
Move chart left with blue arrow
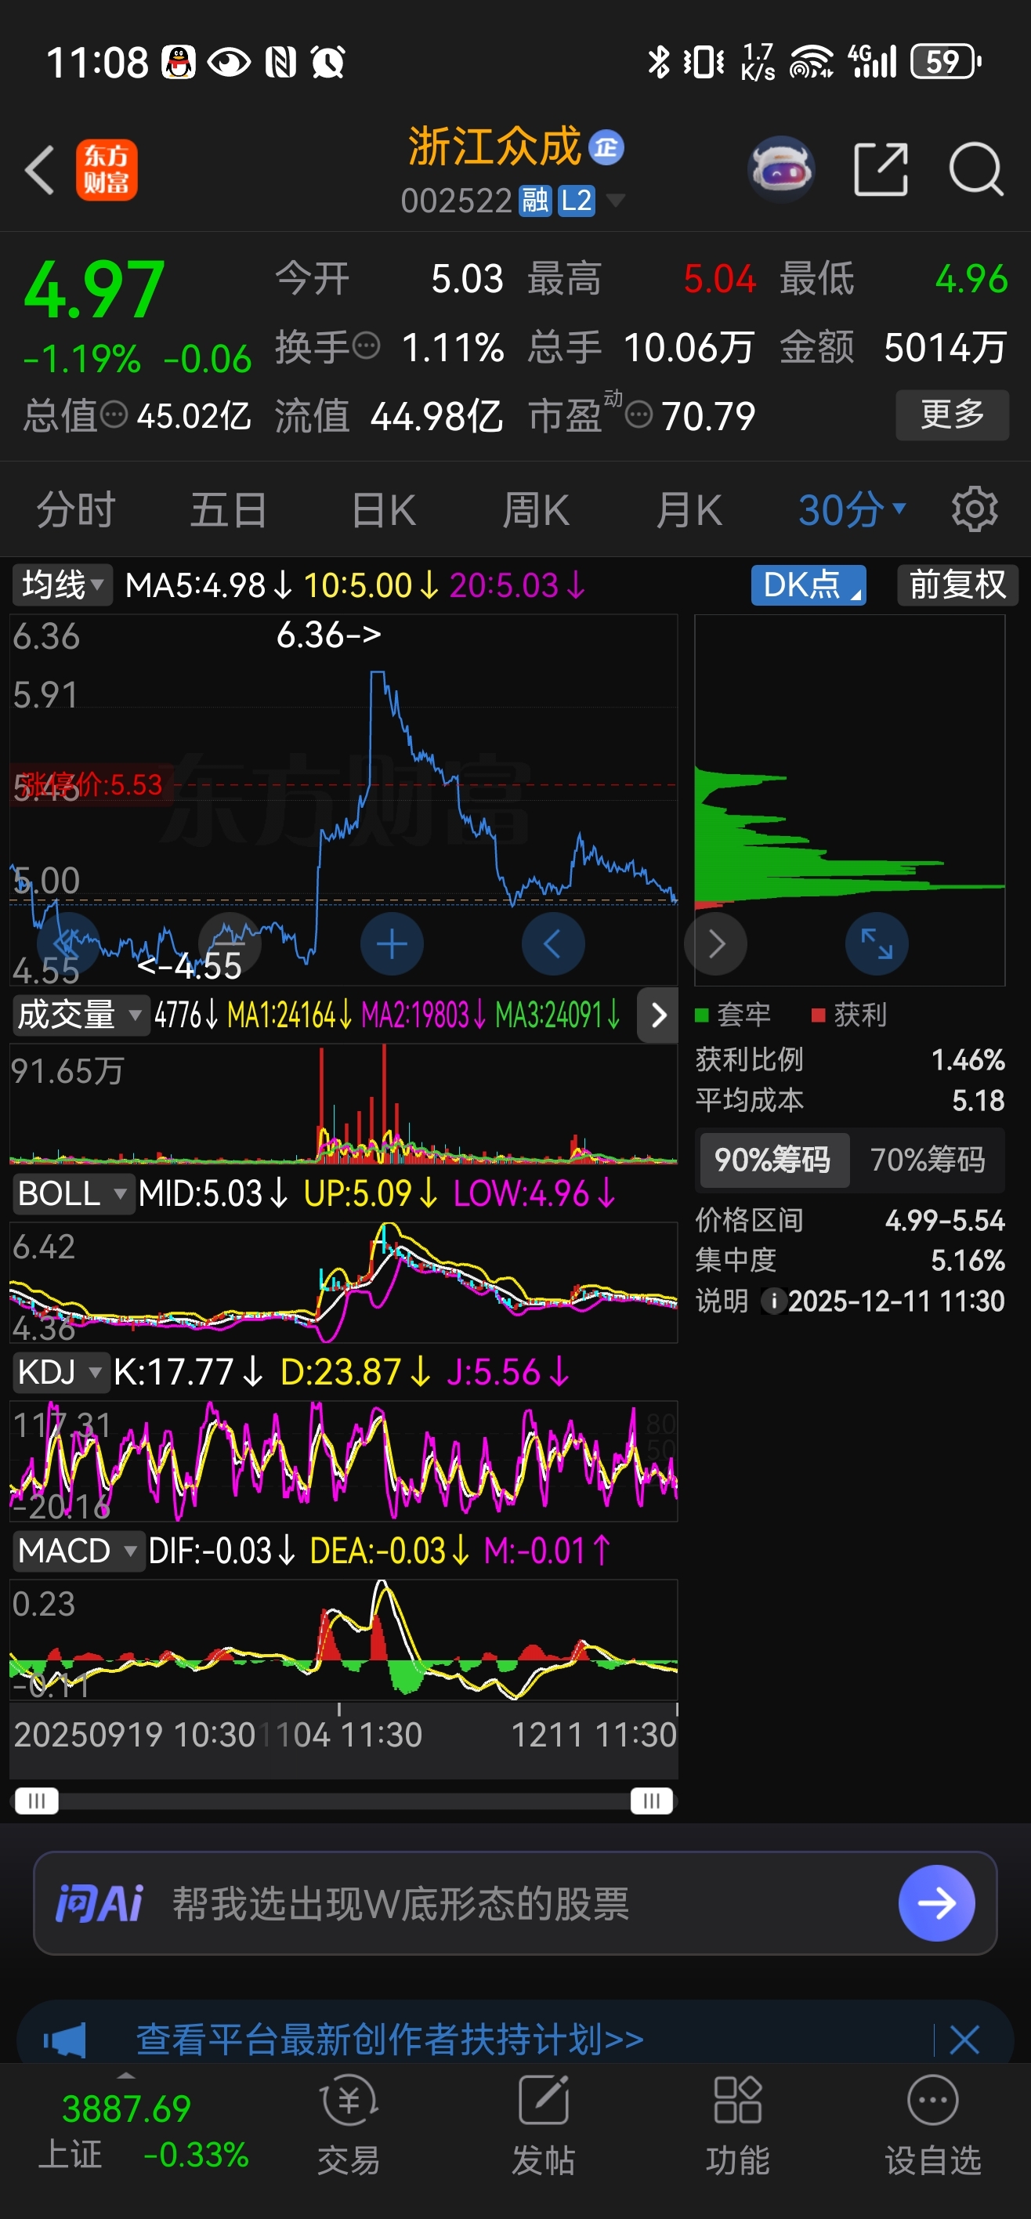(x=553, y=944)
